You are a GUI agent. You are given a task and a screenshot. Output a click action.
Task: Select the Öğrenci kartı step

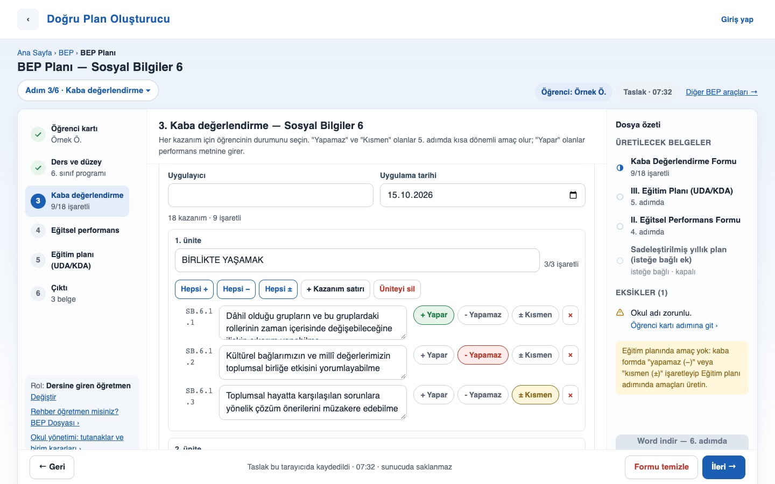click(x=77, y=134)
